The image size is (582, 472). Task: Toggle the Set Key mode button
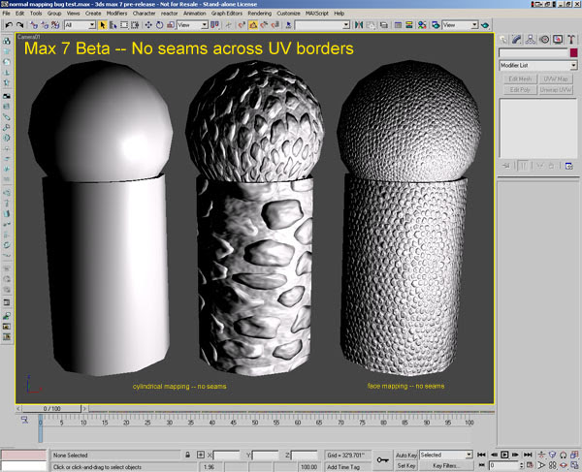click(406, 465)
